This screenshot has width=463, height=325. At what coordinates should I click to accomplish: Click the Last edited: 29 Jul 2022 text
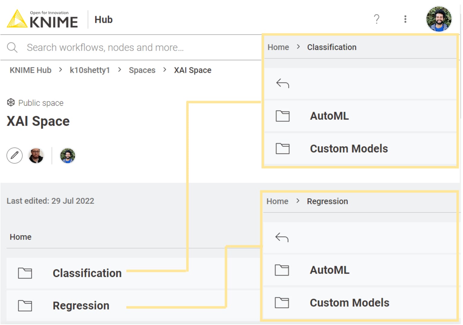pyautogui.click(x=50, y=201)
